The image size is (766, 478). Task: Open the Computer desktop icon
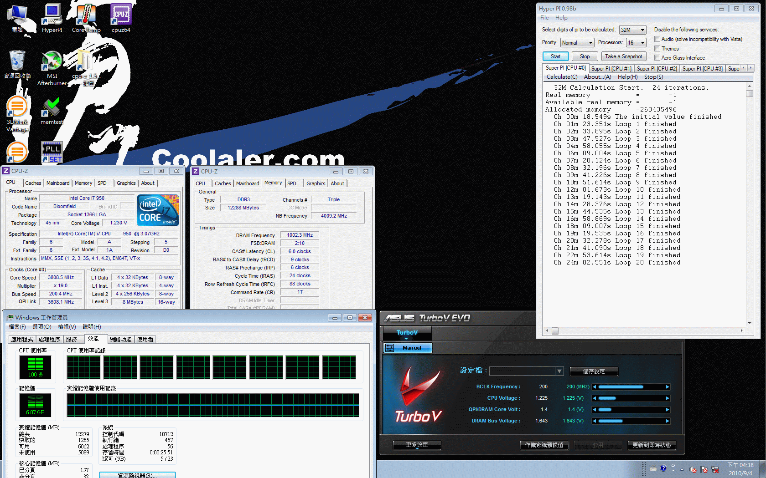17,18
